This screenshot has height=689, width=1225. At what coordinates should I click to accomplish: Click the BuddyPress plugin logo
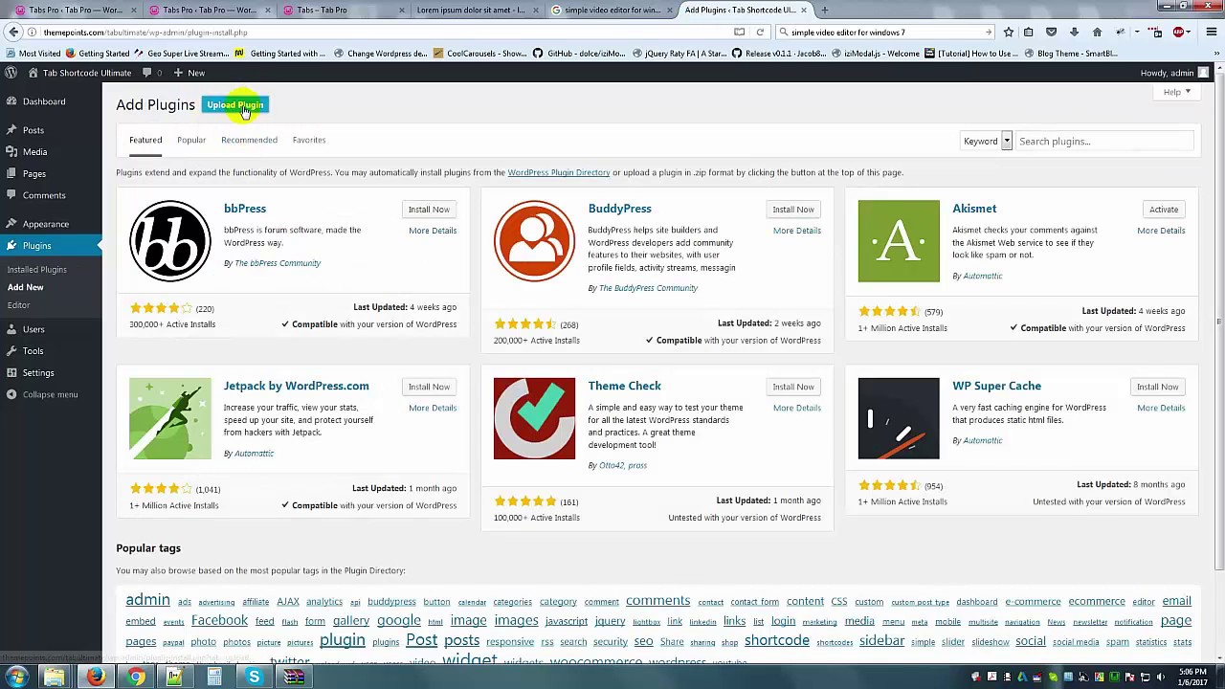[x=534, y=241]
